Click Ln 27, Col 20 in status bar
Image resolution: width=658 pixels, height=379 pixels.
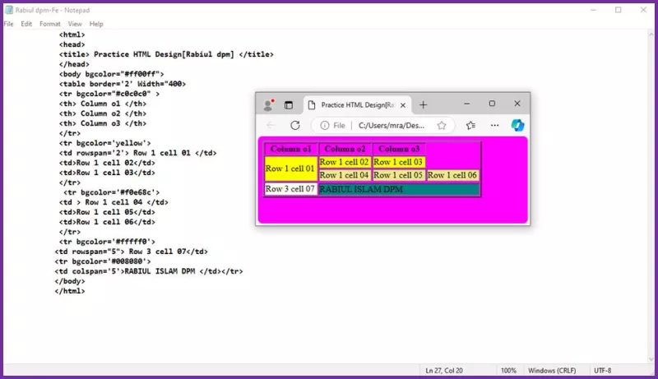(x=444, y=371)
